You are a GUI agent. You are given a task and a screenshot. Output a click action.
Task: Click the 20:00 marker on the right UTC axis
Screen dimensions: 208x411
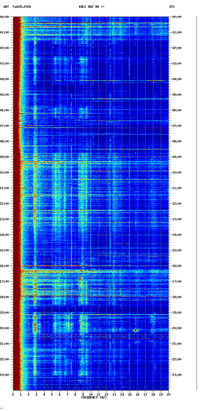pos(177,328)
